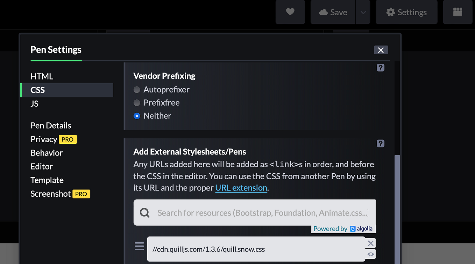Switch to the JS settings tab
The height and width of the screenshot is (264, 475).
34,103
